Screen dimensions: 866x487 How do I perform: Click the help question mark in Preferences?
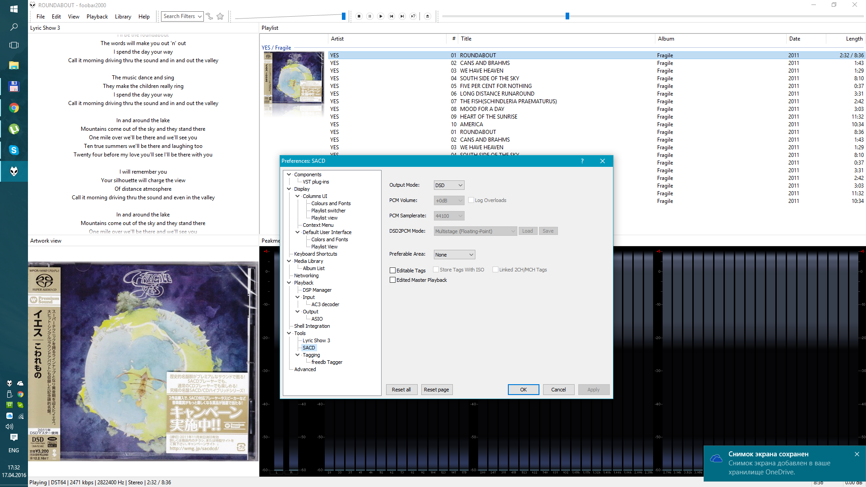point(582,161)
